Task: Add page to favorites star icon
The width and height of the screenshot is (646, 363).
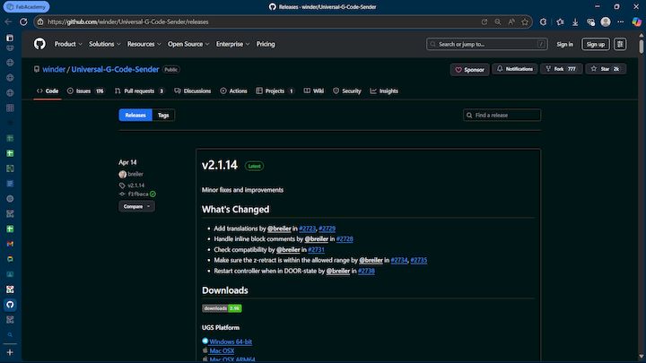Action: (x=525, y=22)
